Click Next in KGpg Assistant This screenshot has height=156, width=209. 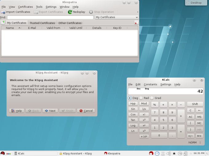(50, 111)
